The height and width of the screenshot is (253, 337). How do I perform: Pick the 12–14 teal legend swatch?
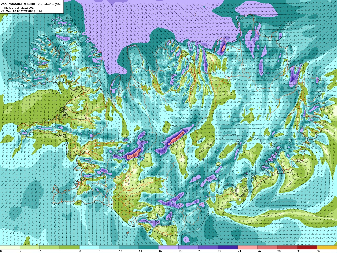point(129,247)
